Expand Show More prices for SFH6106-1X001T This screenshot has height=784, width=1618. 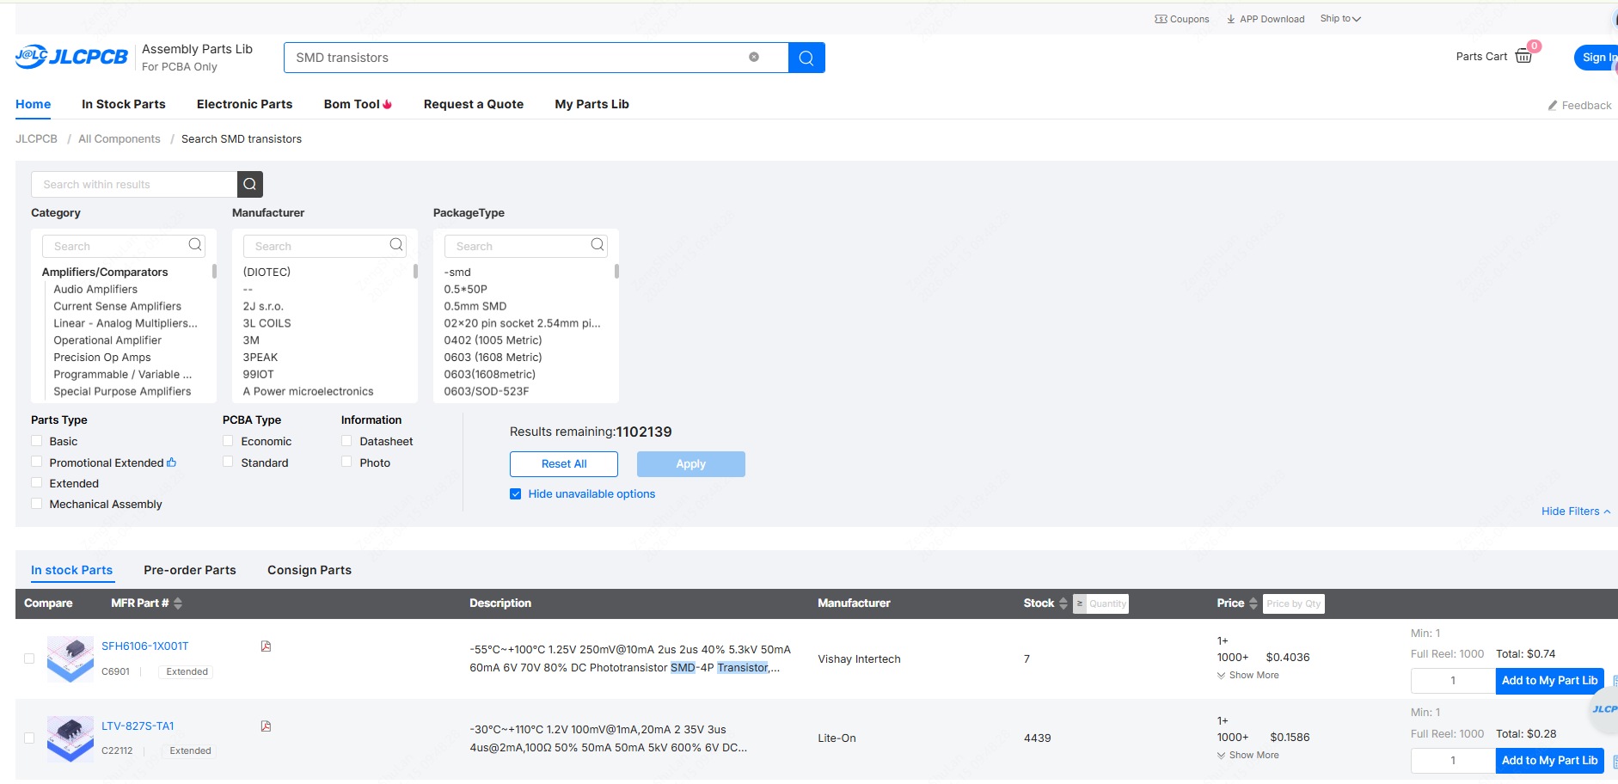1248,676
